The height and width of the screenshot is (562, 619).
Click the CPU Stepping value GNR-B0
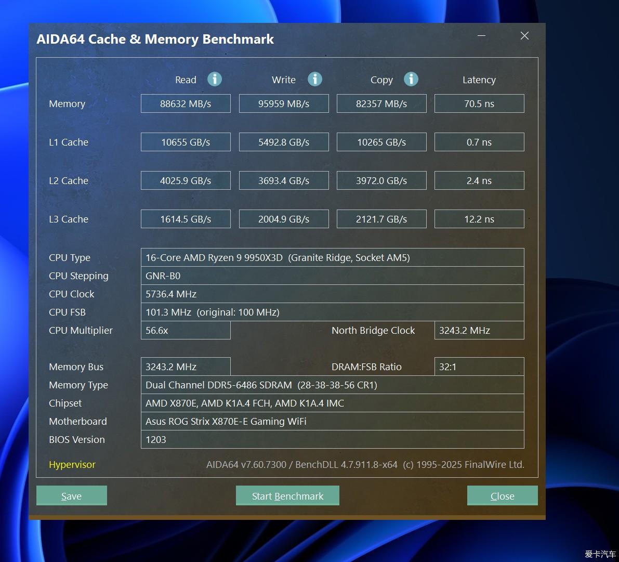(x=333, y=276)
